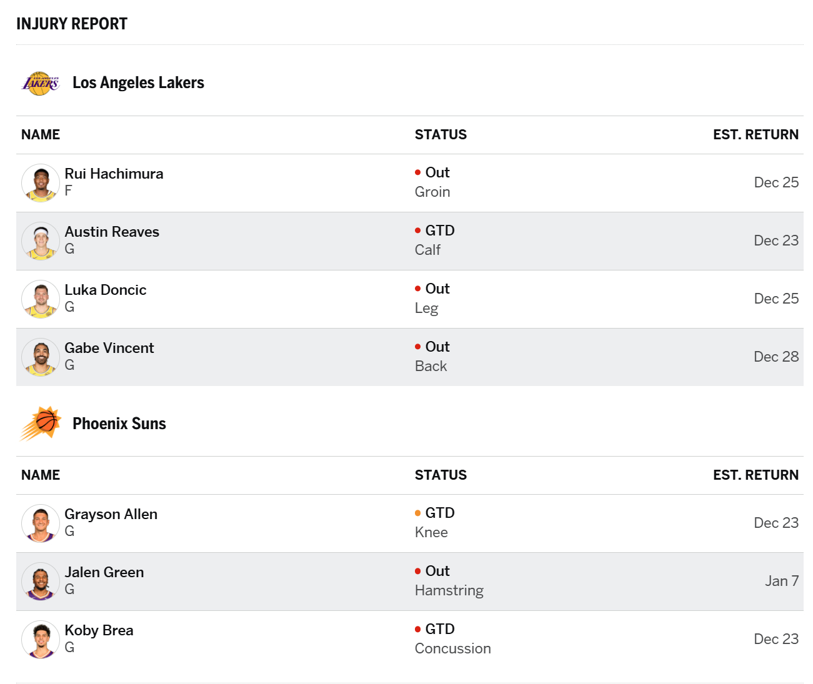The height and width of the screenshot is (684, 813).
Task: Open Grayson Allen's player link
Action: point(111,514)
